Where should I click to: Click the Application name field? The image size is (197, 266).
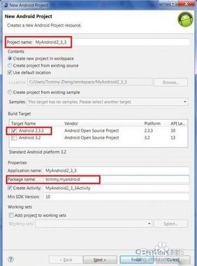116,170
